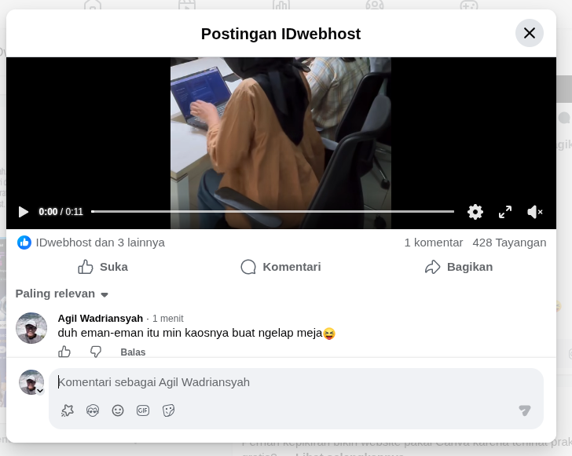The image size is (572, 456).
Task: Click the Komentari button
Action: [x=281, y=267]
